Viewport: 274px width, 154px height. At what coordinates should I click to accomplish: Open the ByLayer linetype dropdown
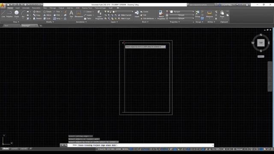(x=182, y=18)
